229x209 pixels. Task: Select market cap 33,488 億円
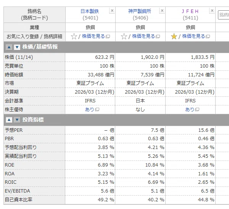coord(101,75)
